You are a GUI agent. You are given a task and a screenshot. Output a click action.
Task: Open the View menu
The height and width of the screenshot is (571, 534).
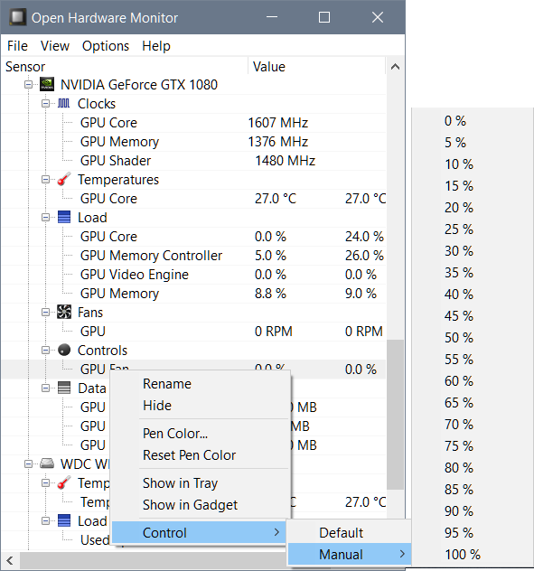click(x=55, y=46)
